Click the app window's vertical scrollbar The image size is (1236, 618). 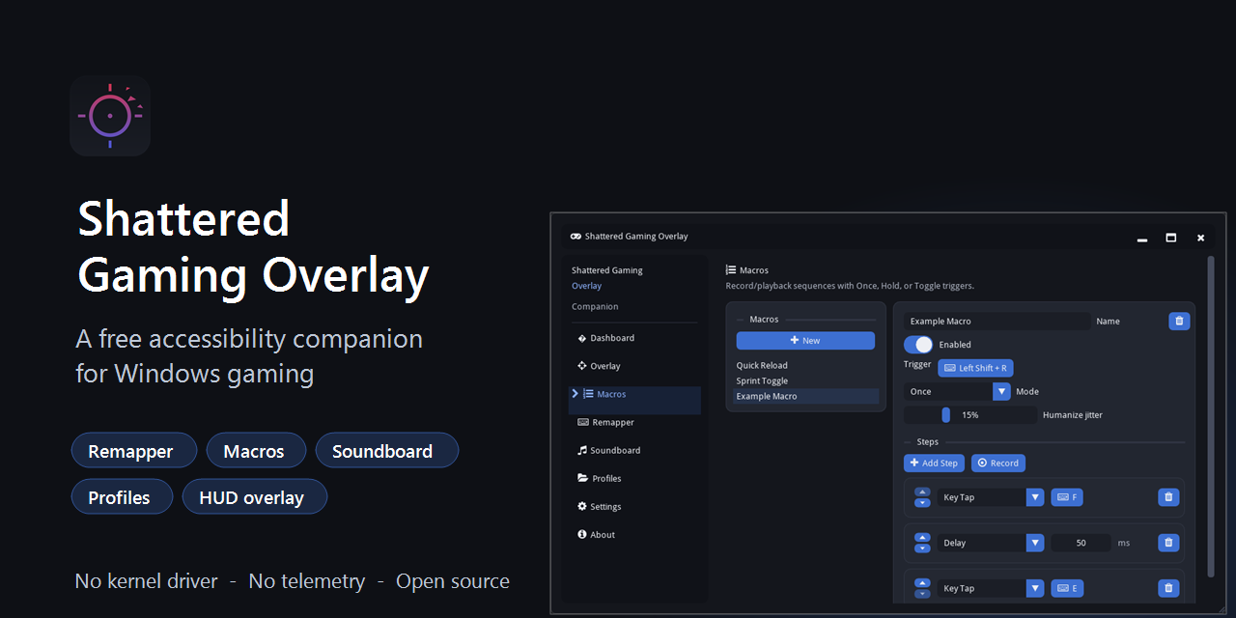[1211, 415]
